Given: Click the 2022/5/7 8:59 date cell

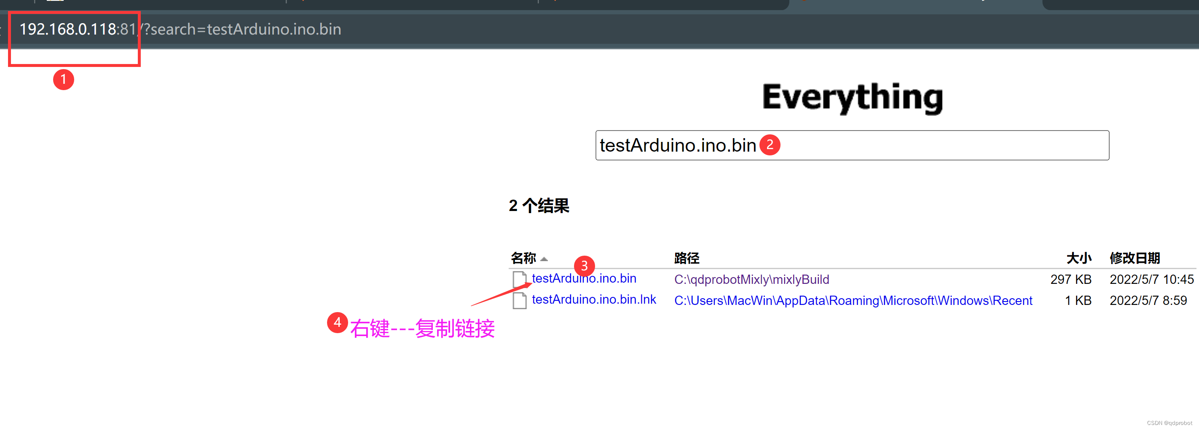Looking at the screenshot, I should pos(1148,301).
